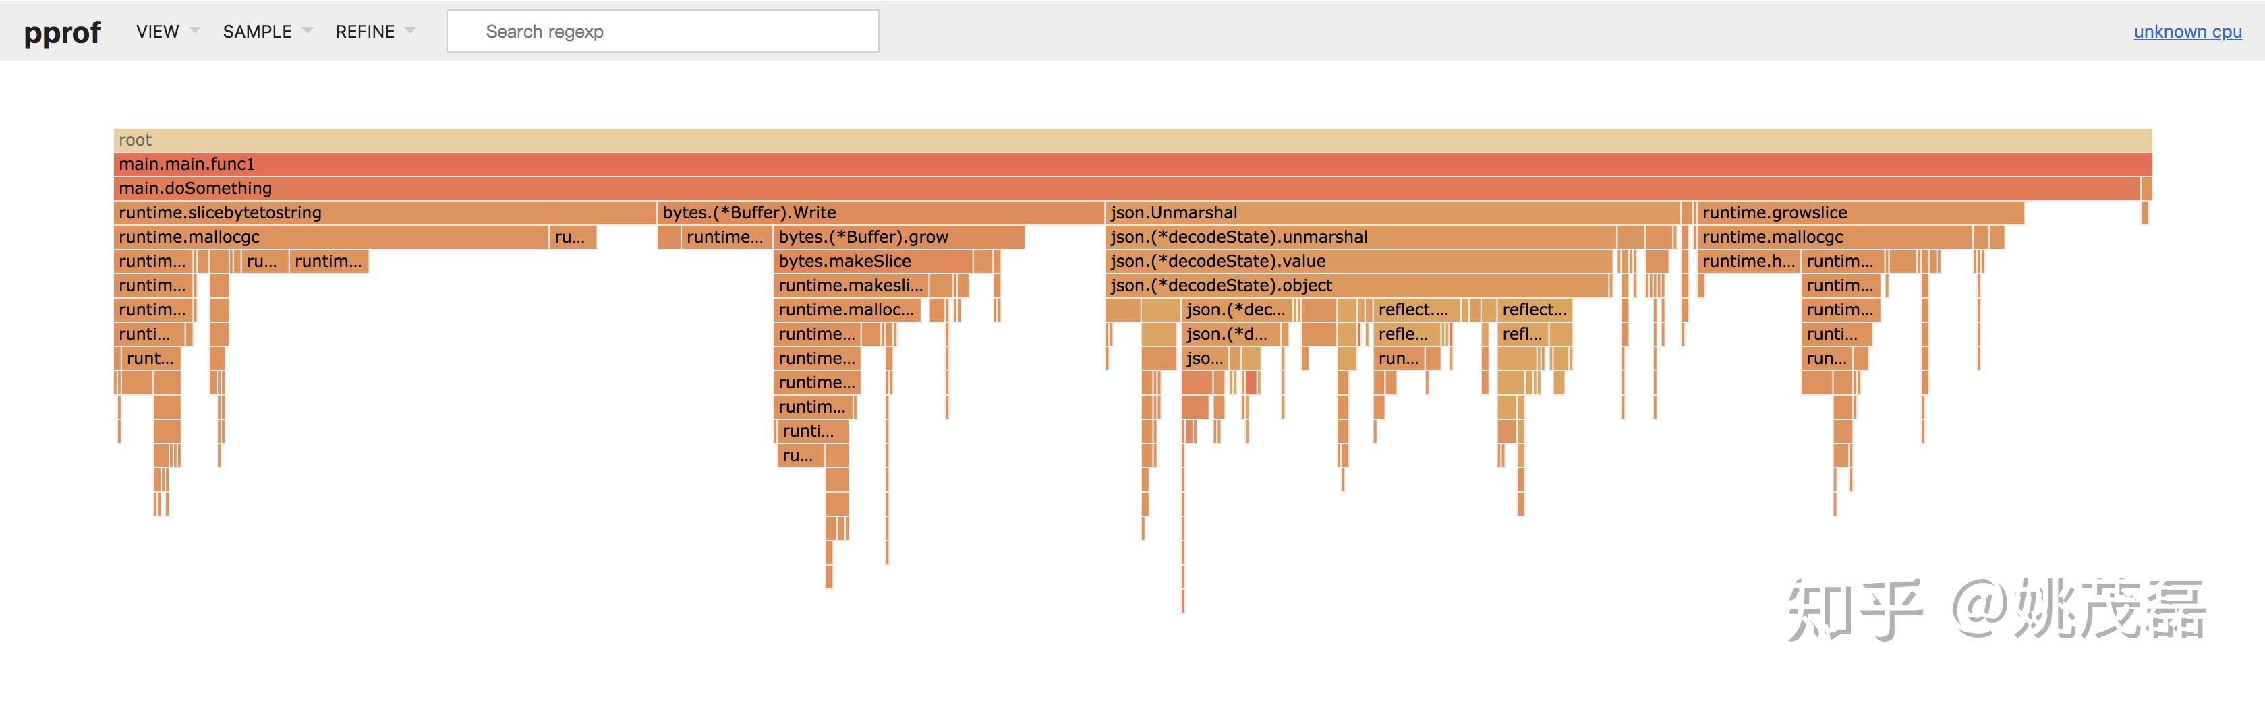Image resolution: width=2265 pixels, height=701 pixels.
Task: Select the runtime.growslice frame
Action: point(1860,212)
